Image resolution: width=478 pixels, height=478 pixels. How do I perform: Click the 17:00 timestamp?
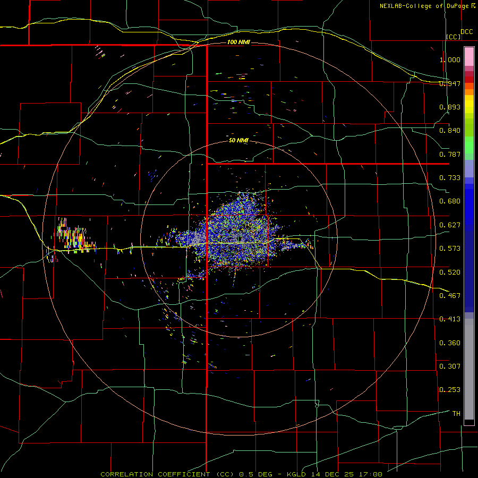click(x=370, y=474)
